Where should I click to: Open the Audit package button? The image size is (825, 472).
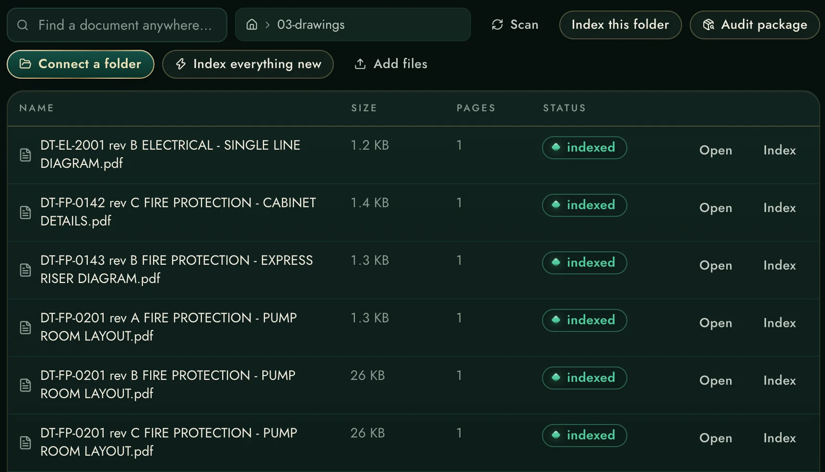pyautogui.click(x=754, y=25)
